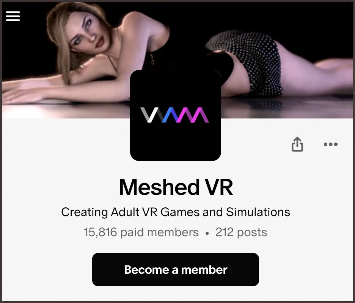
Task: Click the word "member" on black button
Action: coord(204,270)
